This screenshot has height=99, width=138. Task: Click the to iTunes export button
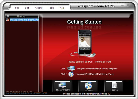(x=88, y=86)
